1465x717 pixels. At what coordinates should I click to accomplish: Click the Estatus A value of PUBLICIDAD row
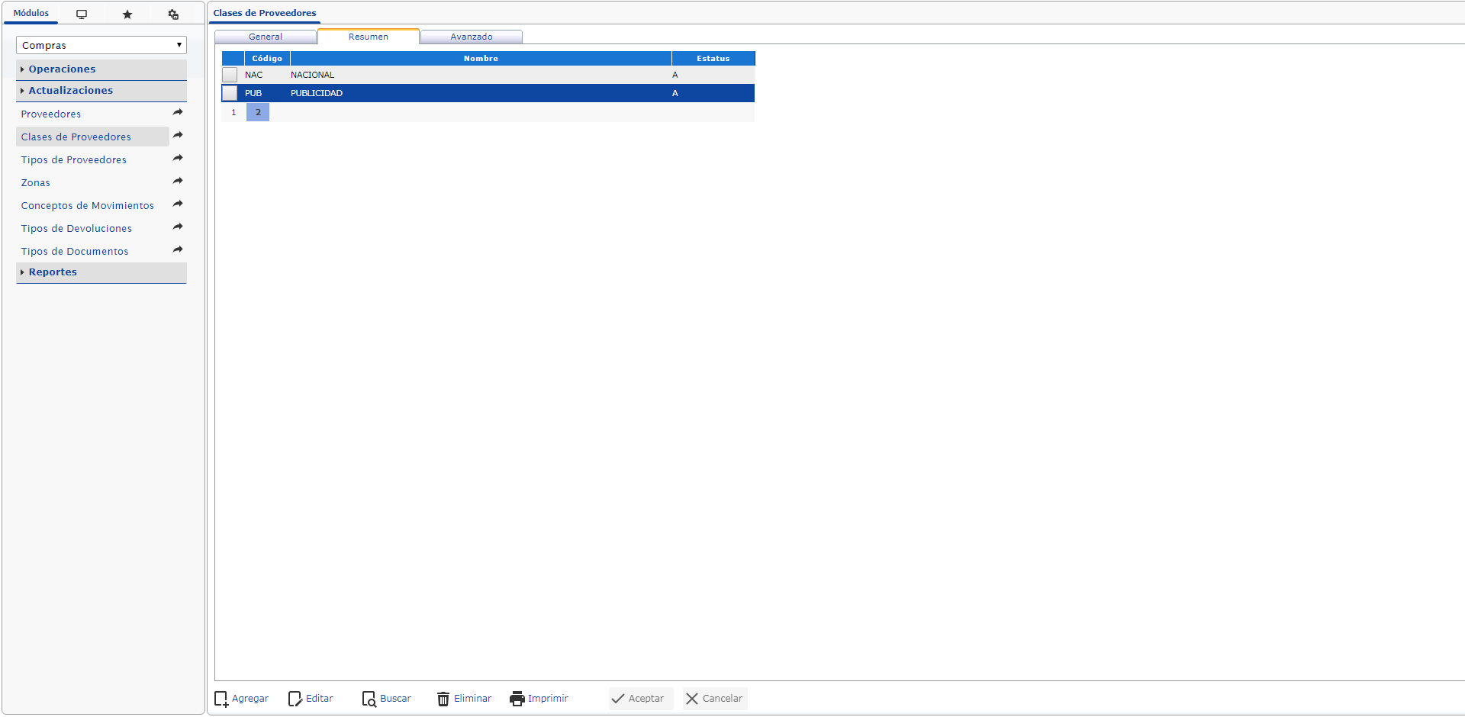(x=675, y=93)
